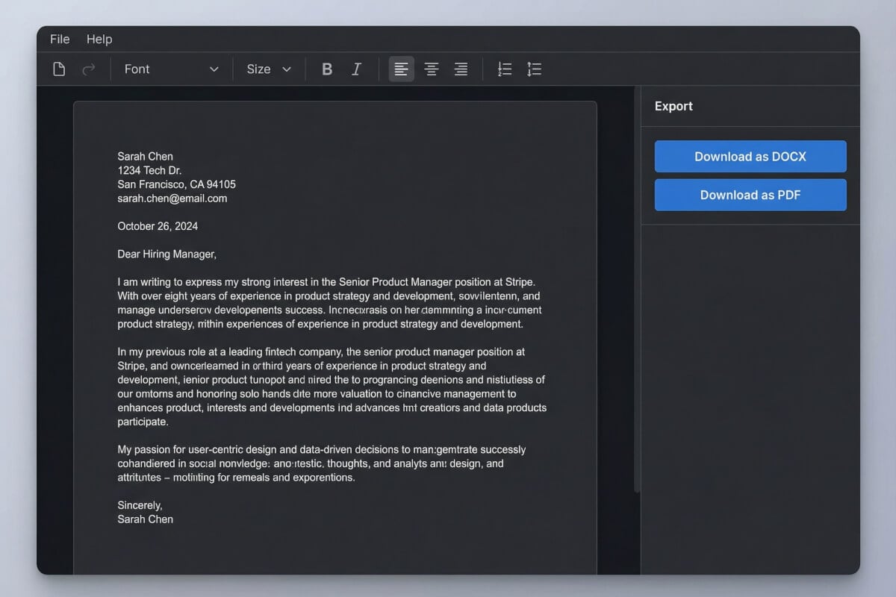Open the Font dropdown

click(171, 69)
